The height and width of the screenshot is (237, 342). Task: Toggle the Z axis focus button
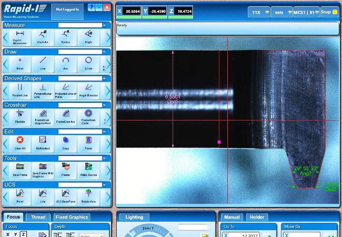[x=23, y=234]
